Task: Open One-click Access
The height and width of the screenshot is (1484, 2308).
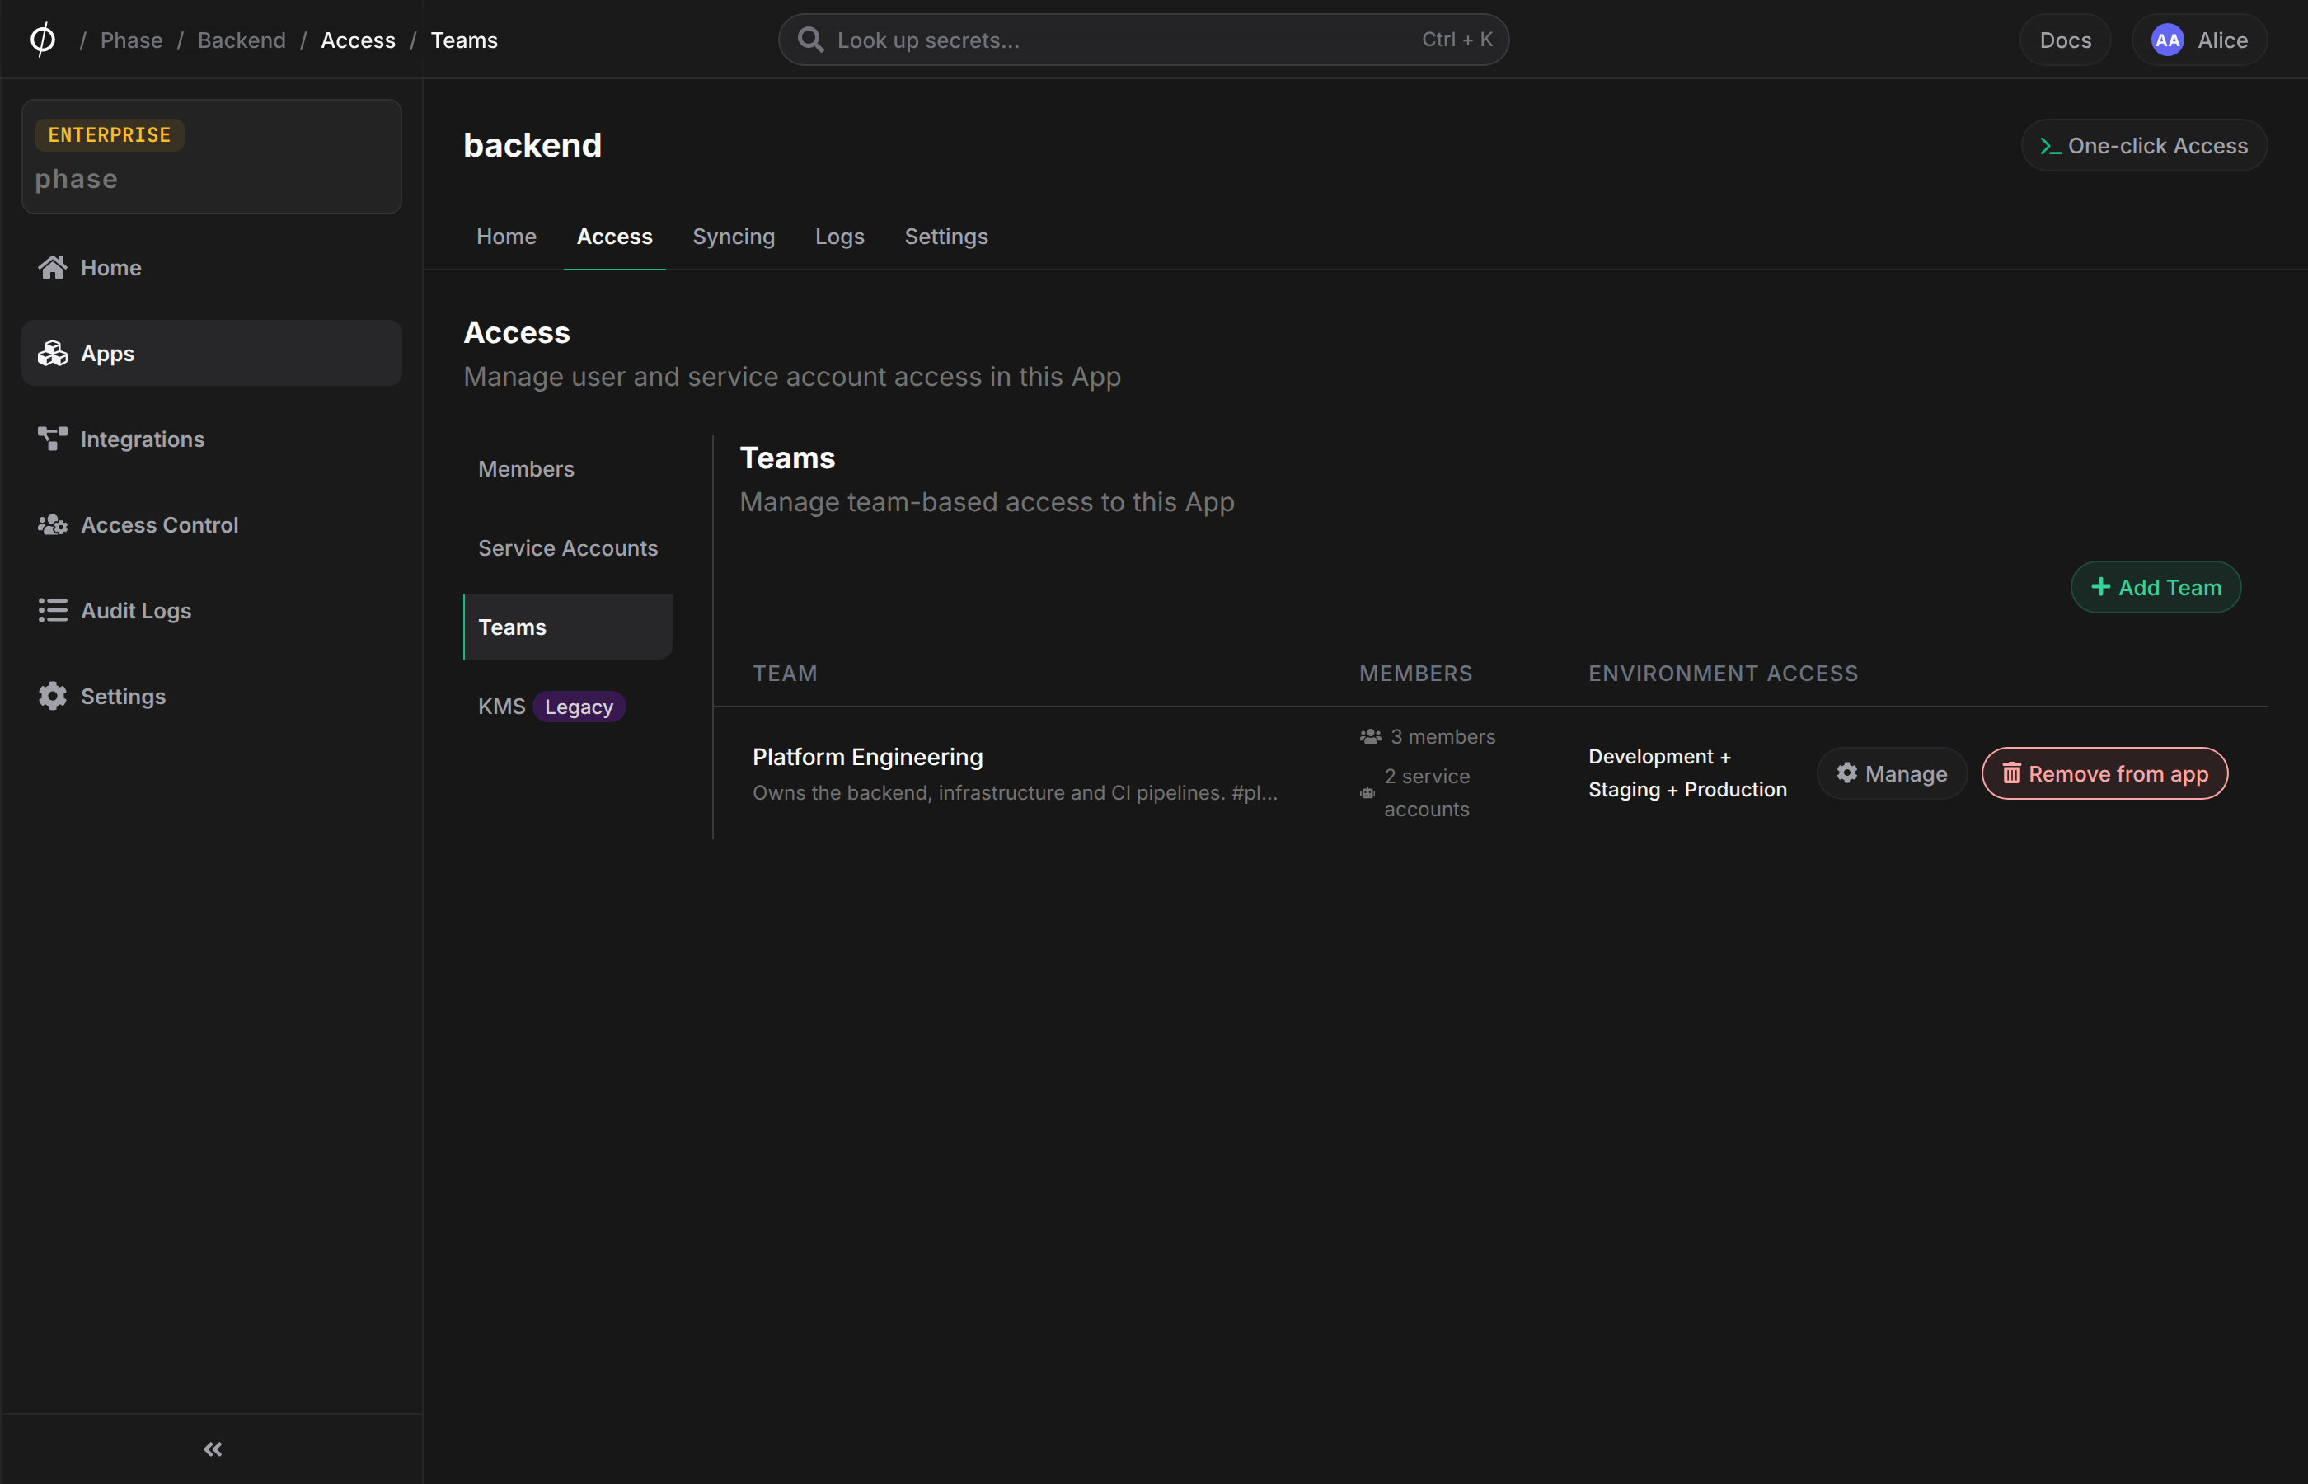Action: [2144, 145]
